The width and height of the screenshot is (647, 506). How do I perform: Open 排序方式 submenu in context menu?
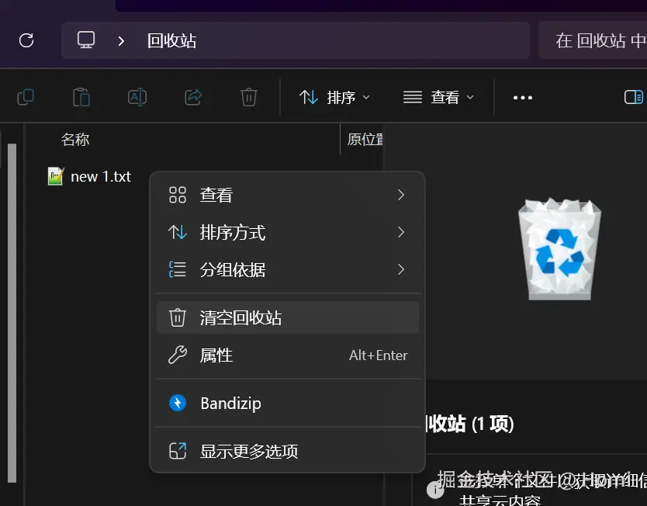[288, 232]
